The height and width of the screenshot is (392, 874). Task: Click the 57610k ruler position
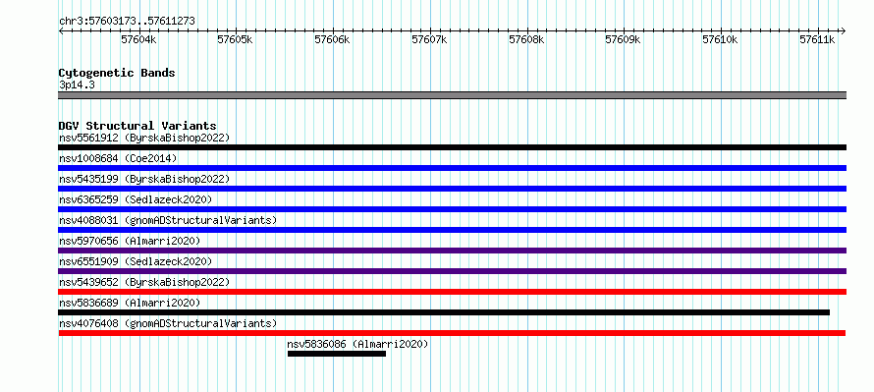tap(721, 39)
